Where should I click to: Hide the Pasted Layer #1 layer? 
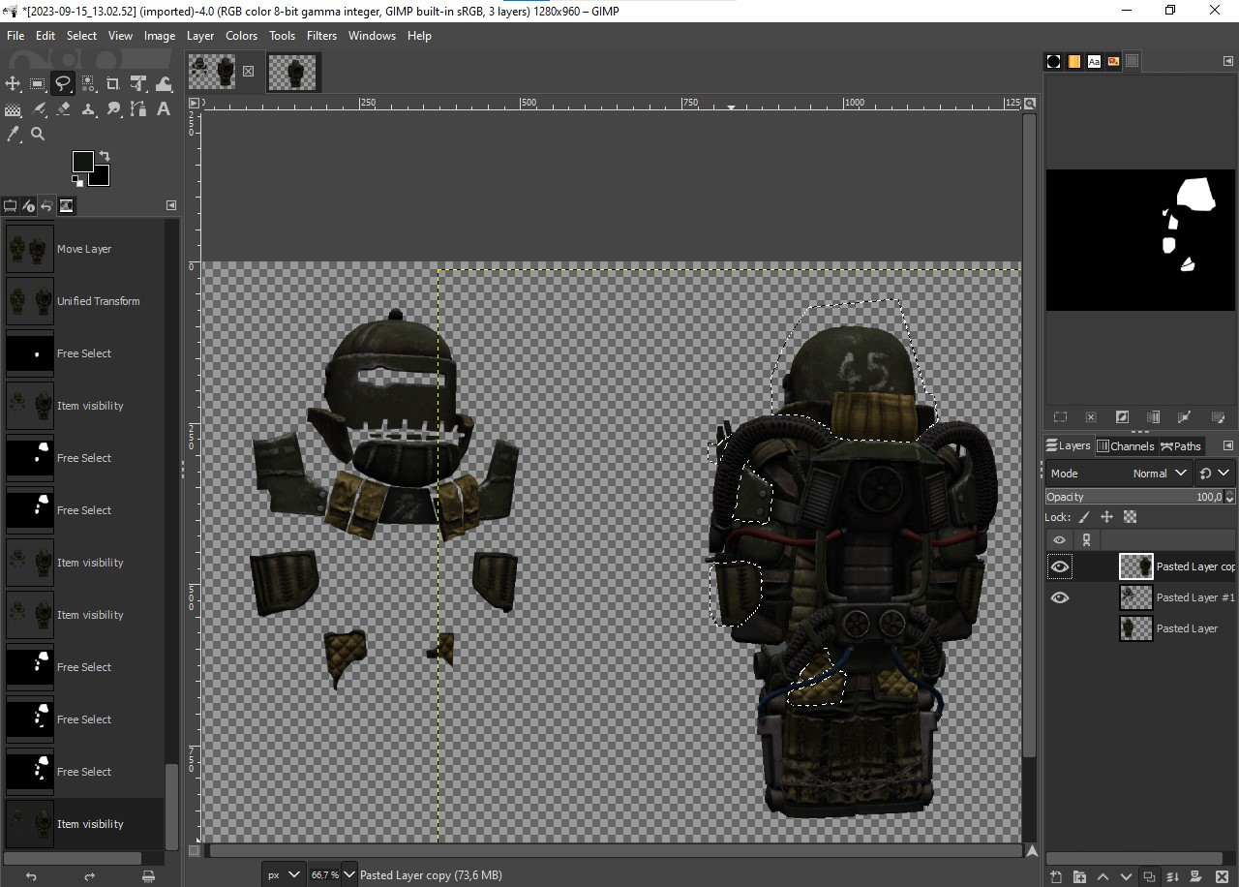(x=1060, y=597)
